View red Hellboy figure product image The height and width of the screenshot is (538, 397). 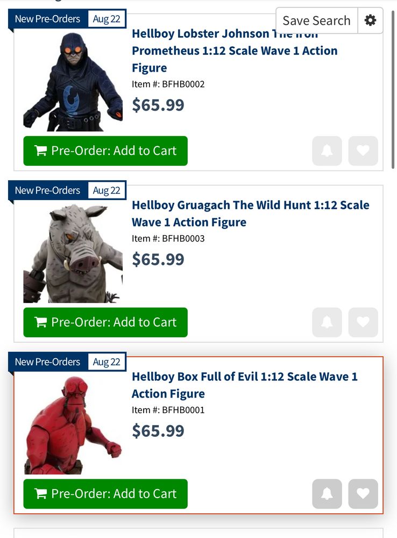tap(73, 425)
